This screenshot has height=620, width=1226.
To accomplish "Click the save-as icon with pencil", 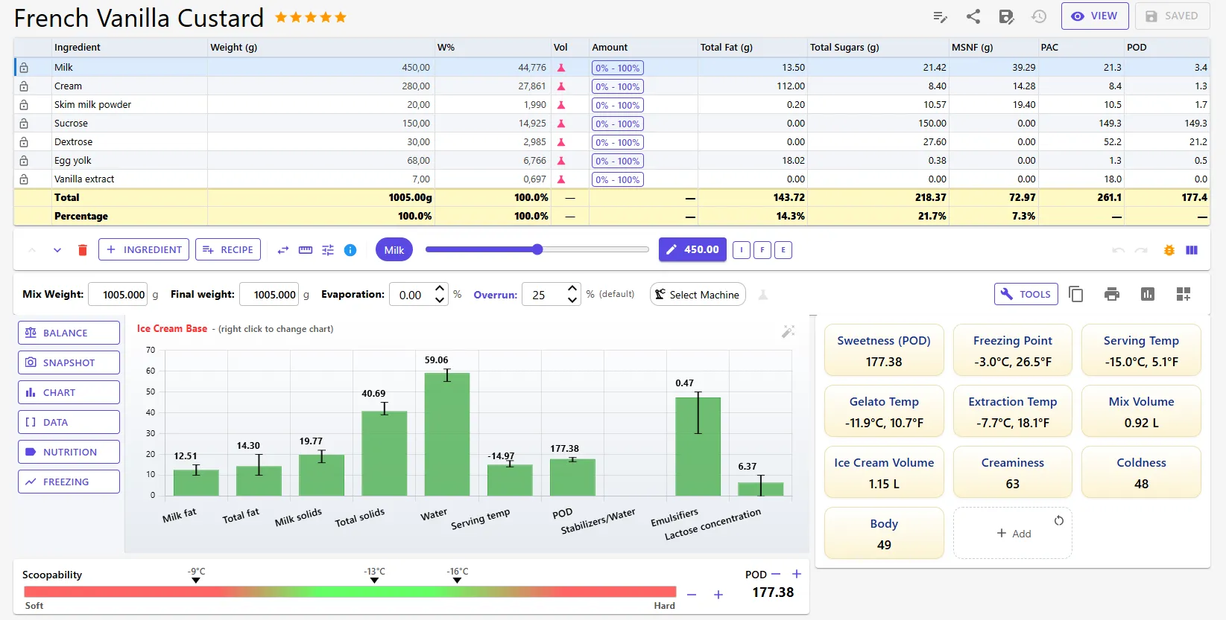I will click(1006, 16).
